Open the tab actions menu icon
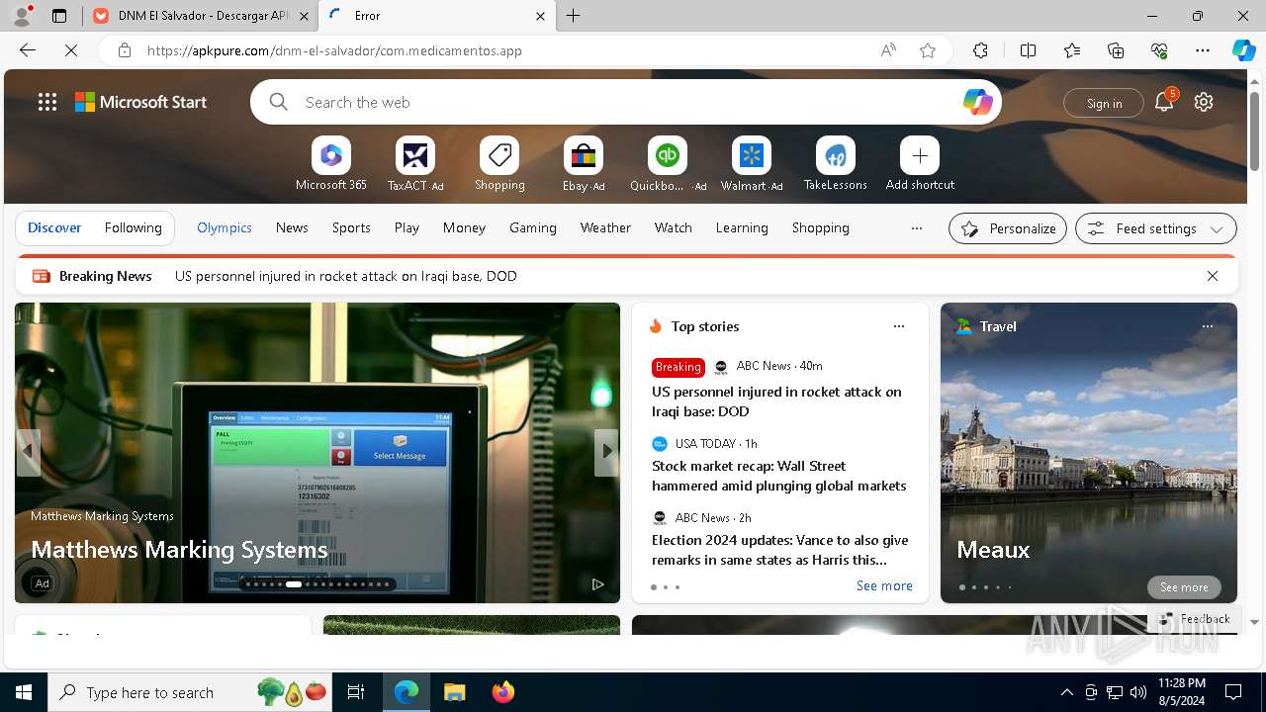Screen dimensions: 1266x712 tap(59, 16)
